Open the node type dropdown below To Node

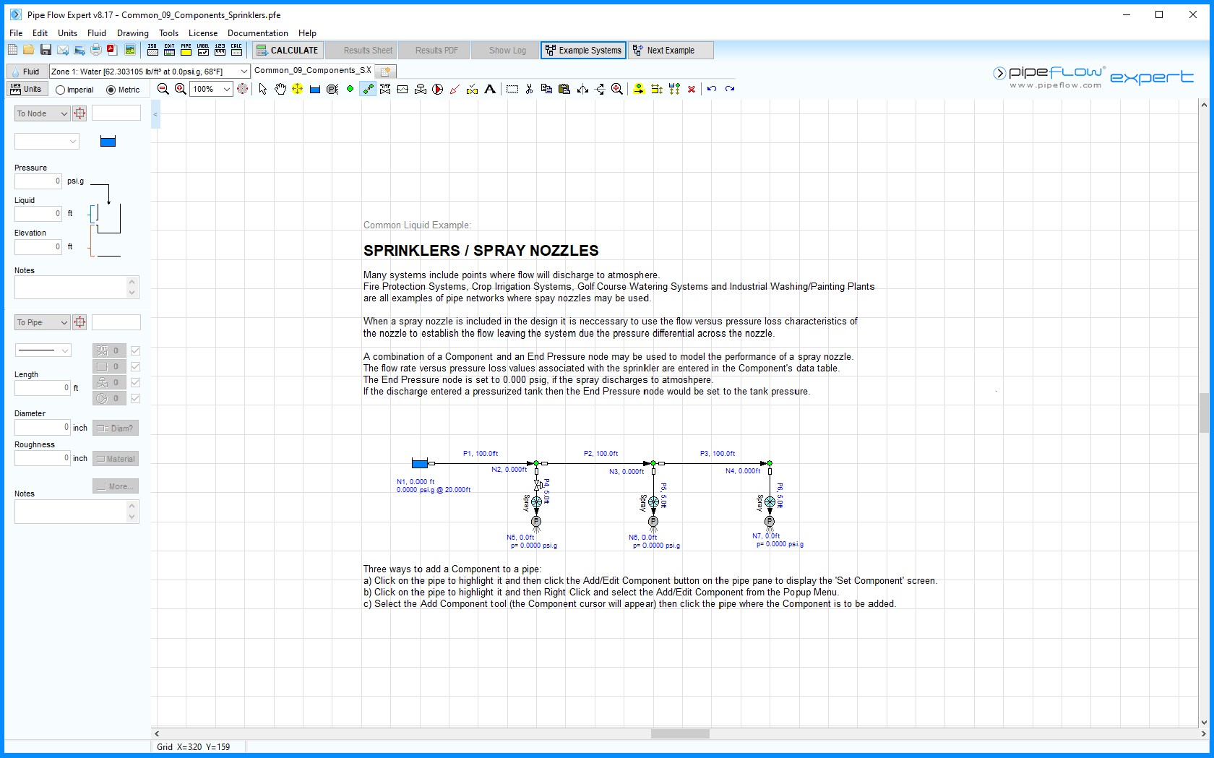coord(47,141)
